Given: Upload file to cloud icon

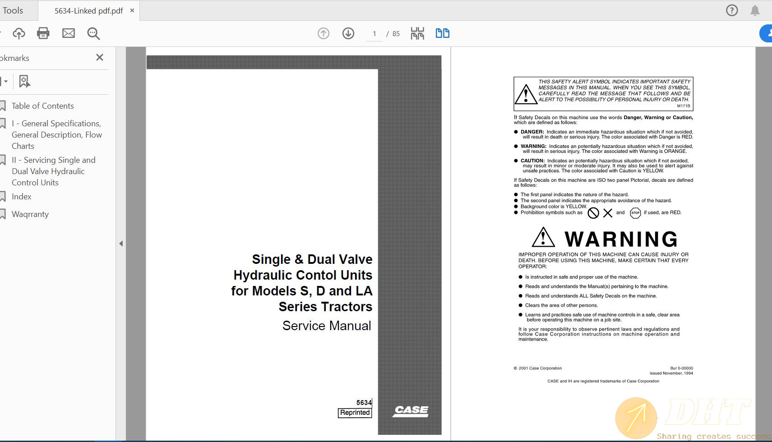Looking at the screenshot, I should pyautogui.click(x=19, y=33).
